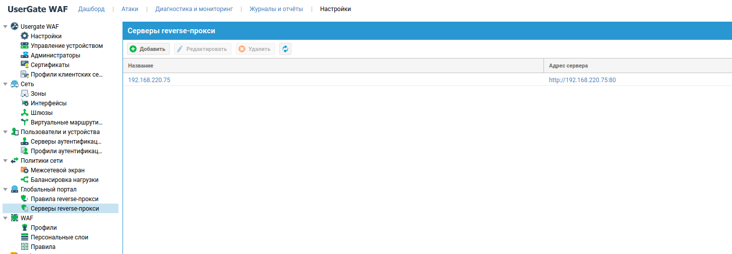
Task: Sort by the Адрес сервера column header
Action: click(638, 66)
